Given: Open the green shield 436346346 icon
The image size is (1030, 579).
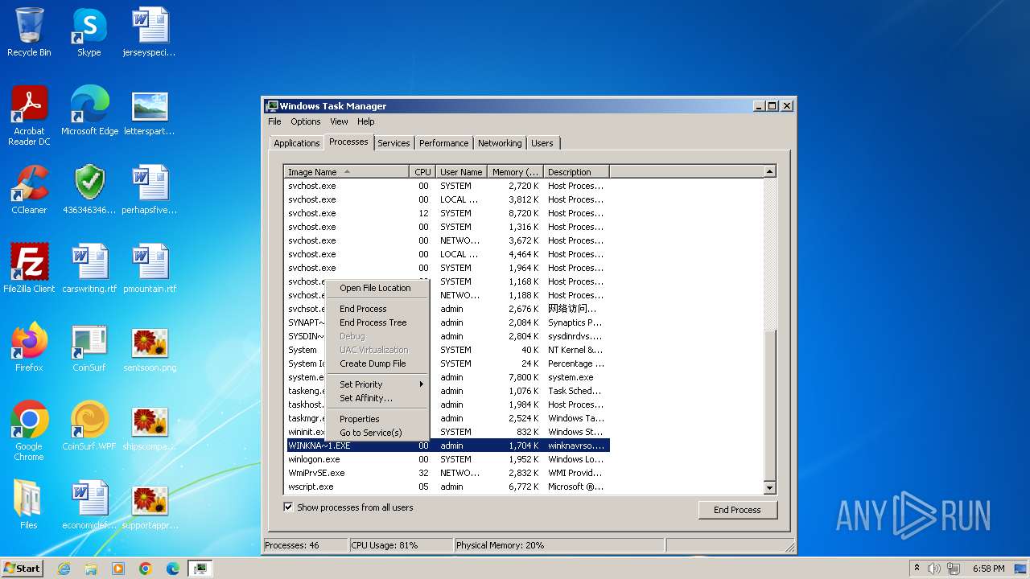Looking at the screenshot, I should [89, 189].
